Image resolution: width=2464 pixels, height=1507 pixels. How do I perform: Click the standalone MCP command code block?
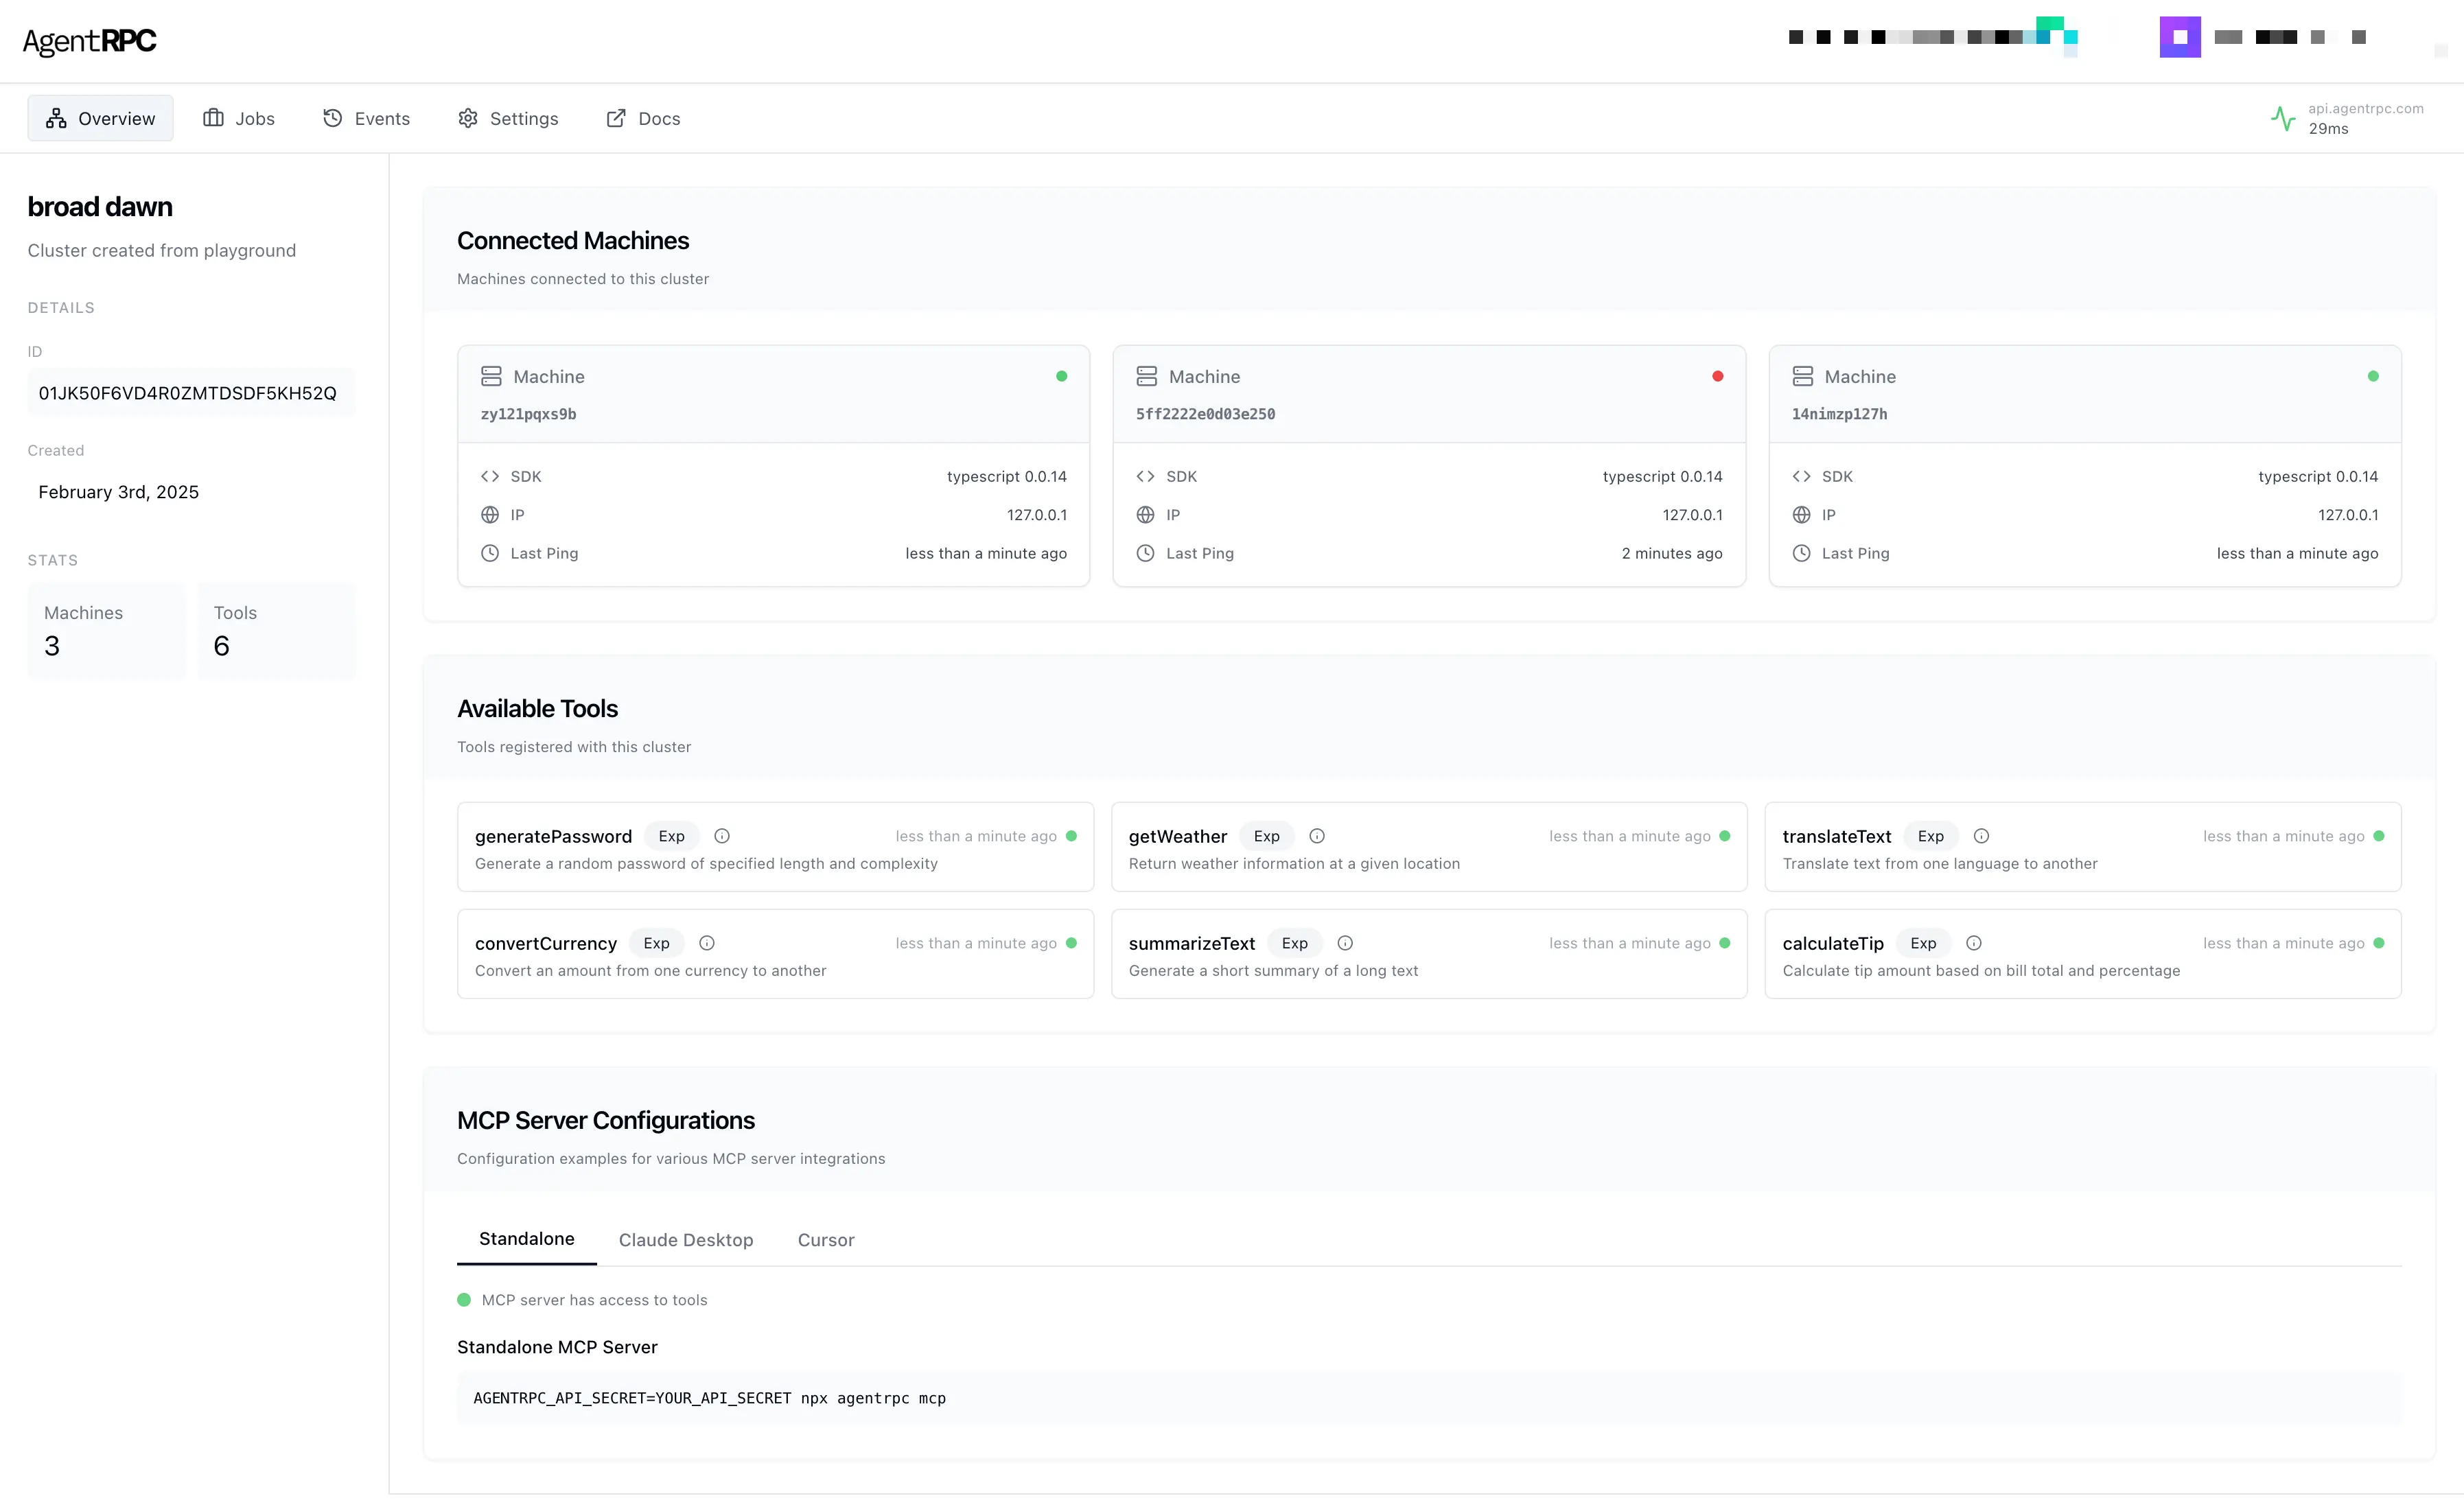[x=1428, y=1398]
